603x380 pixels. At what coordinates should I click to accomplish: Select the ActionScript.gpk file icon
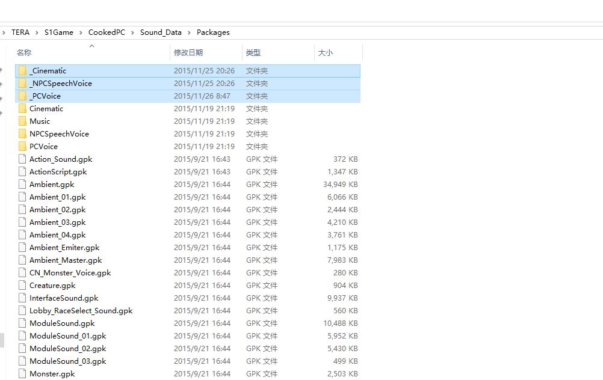pyautogui.click(x=22, y=172)
